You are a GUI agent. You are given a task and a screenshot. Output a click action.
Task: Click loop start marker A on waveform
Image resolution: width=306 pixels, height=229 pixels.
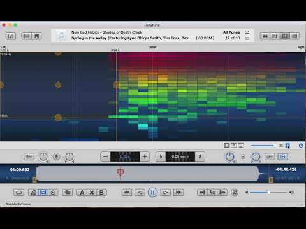tap(34, 180)
